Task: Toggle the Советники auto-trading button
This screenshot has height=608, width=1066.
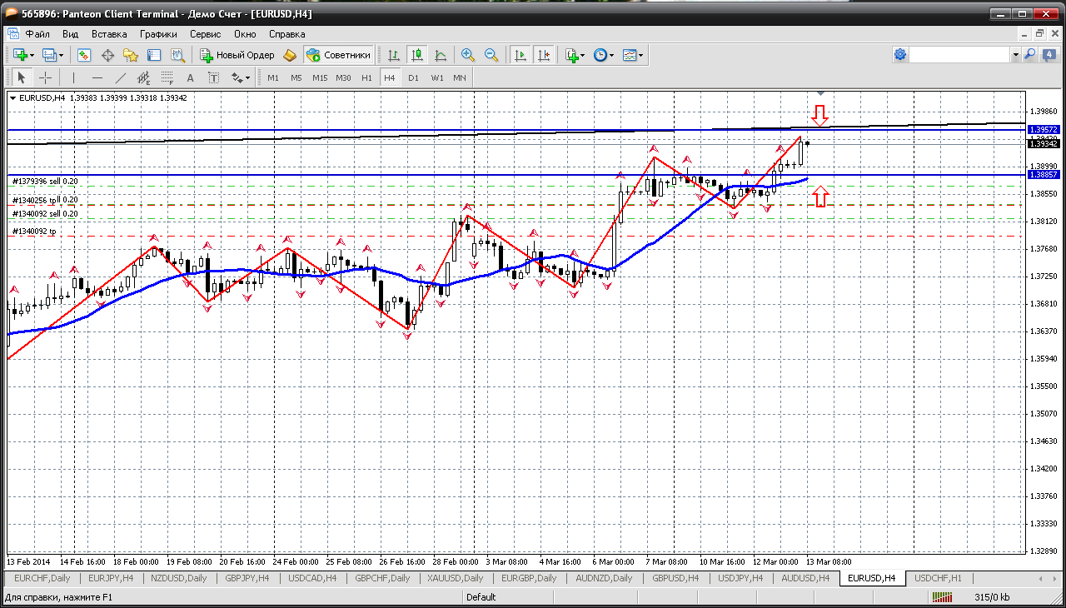Action: pos(339,55)
